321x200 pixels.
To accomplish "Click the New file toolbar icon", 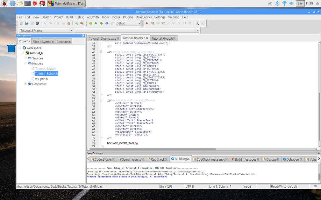I will click(21, 23).
